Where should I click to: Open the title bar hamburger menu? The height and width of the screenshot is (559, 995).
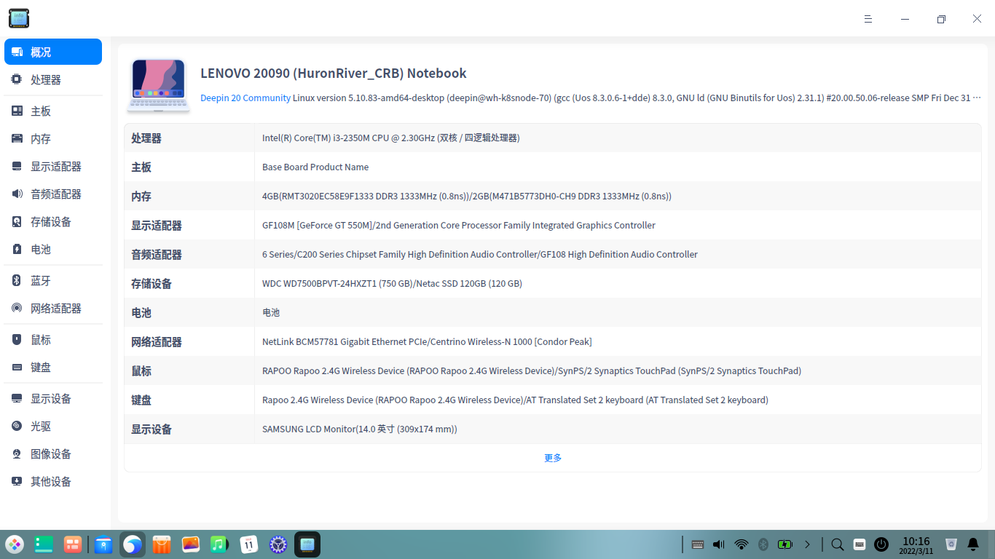point(868,19)
